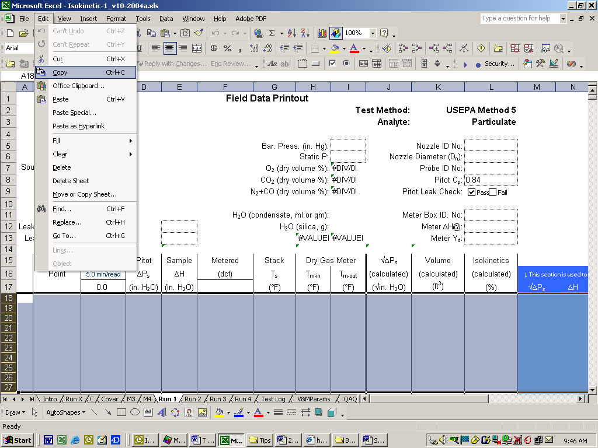Select column K header
Image resolution: width=598 pixels, height=448 pixels.
pyautogui.click(x=438, y=87)
